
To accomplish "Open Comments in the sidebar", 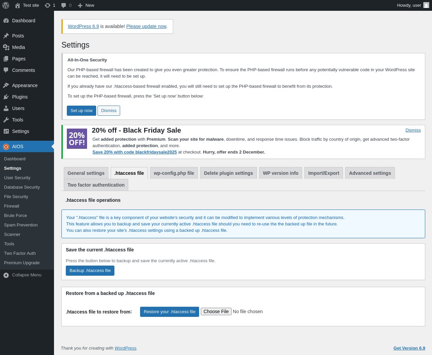I will tap(27, 70).
